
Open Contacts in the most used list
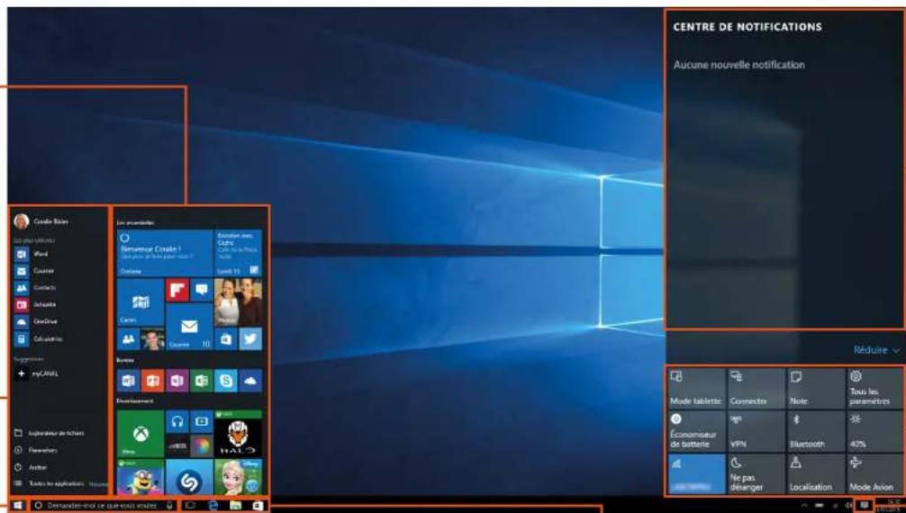(34, 288)
